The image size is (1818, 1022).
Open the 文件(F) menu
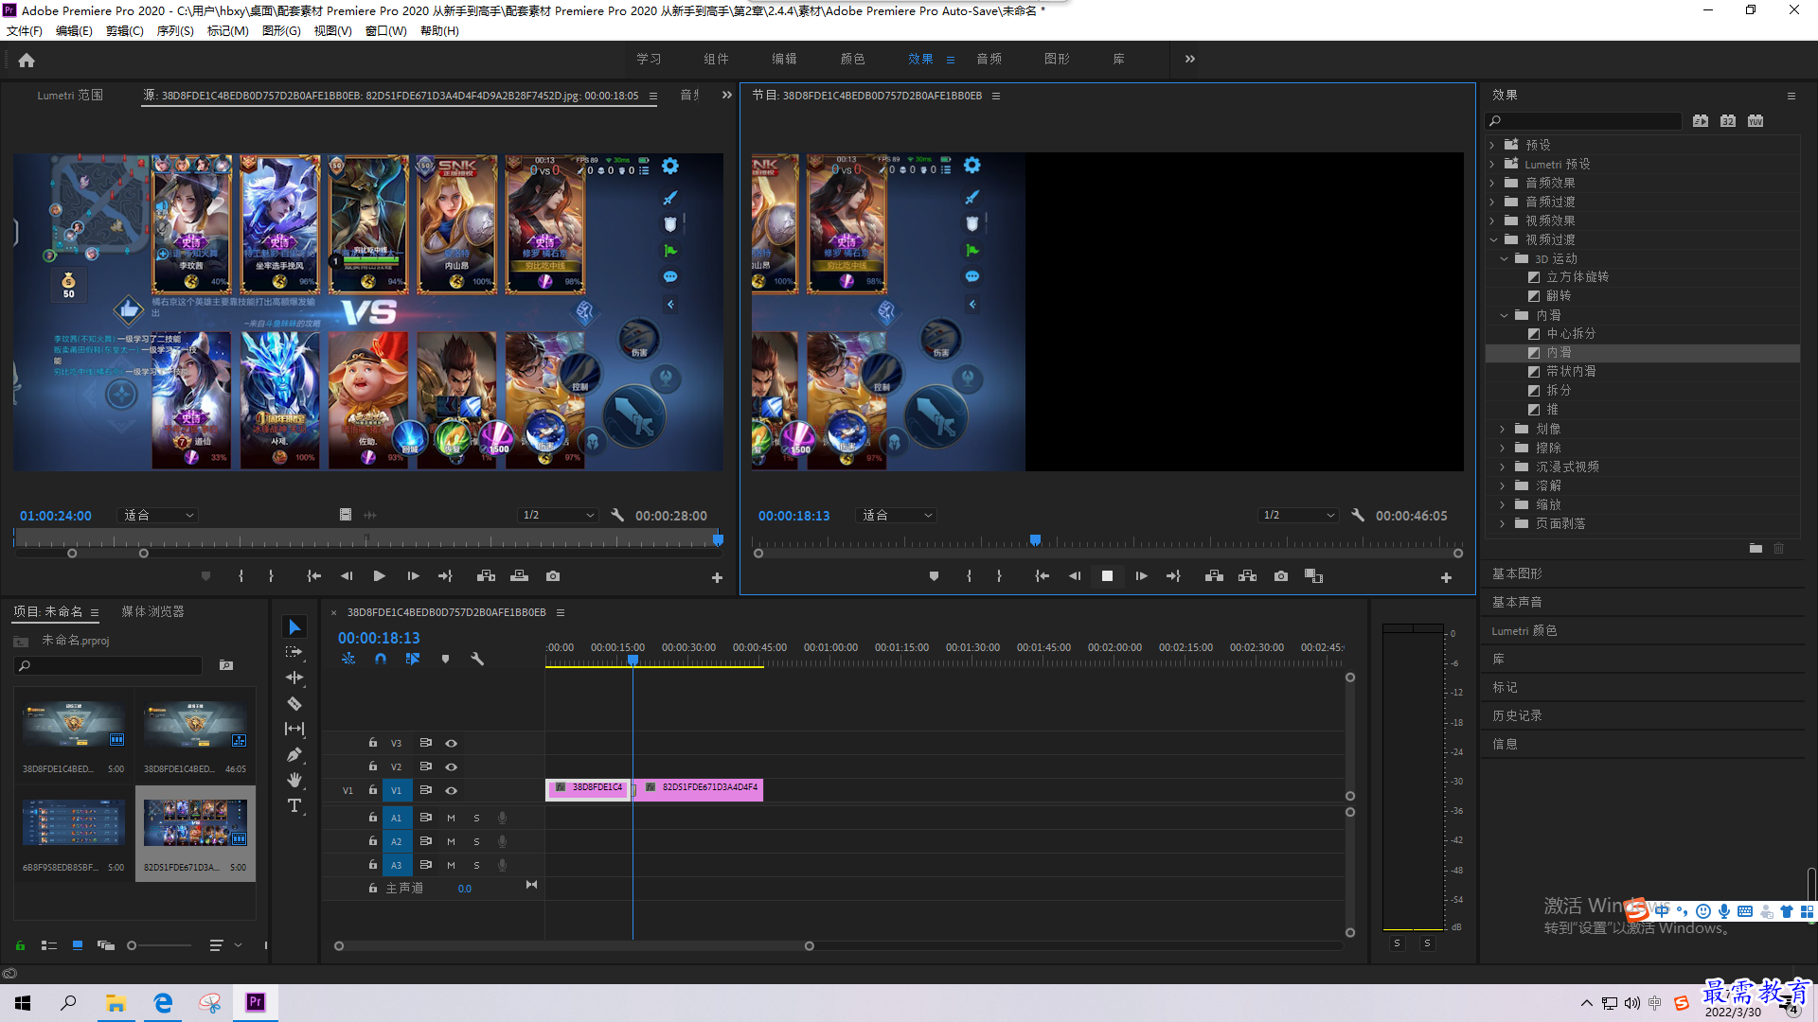coord(25,31)
